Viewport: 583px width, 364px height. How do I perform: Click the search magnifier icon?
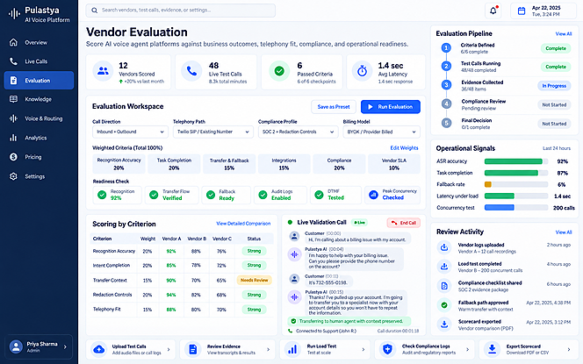pyautogui.click(x=95, y=11)
